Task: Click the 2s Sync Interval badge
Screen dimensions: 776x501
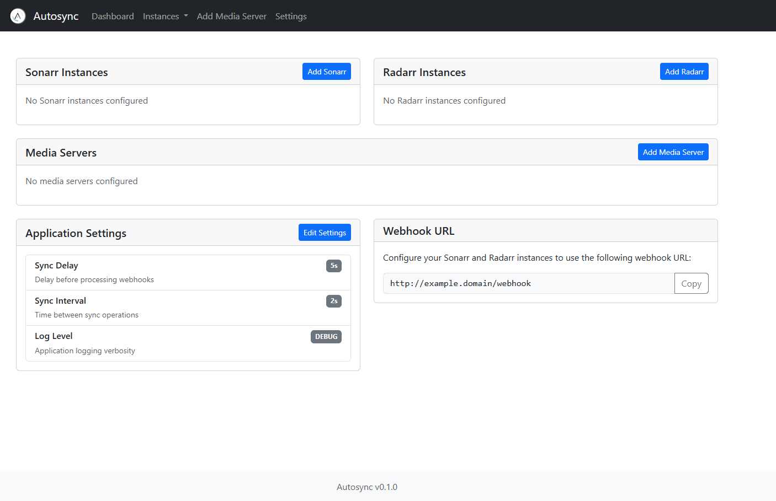Action: (x=334, y=301)
